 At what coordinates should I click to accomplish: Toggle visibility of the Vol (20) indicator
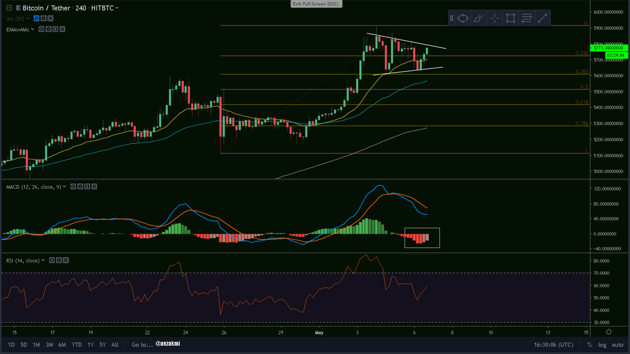point(37,19)
